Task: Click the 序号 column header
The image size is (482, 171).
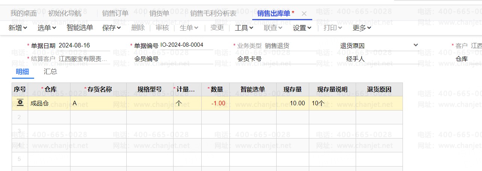Action: (20, 90)
